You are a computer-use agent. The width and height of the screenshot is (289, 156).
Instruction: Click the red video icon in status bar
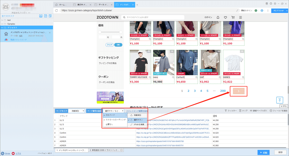[x=13, y=153]
